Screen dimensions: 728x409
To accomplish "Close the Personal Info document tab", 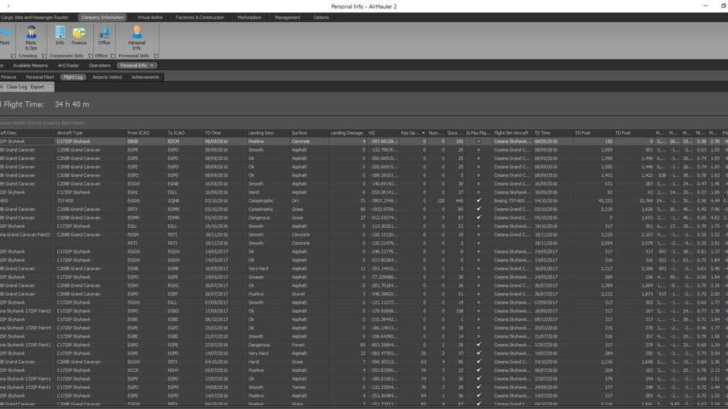I will point(152,66).
